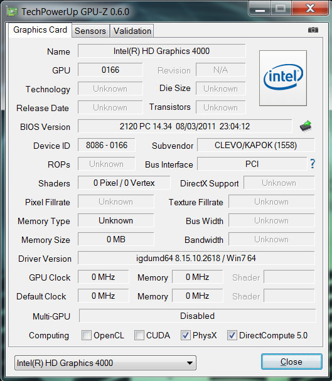This screenshot has height=381, width=332.
Task: Click the BIOS save chip icon
Action: 306,126
